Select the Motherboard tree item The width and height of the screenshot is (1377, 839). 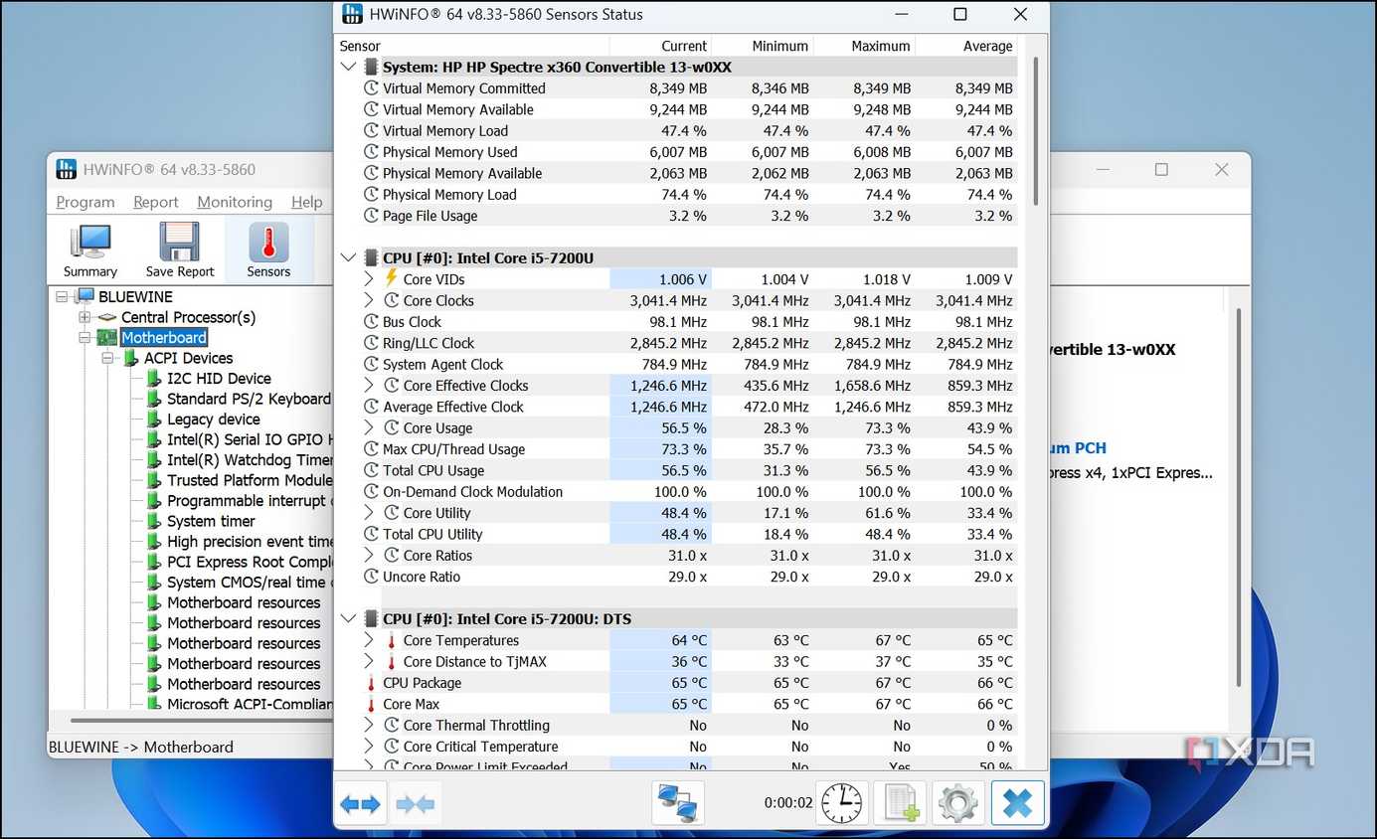pos(164,338)
